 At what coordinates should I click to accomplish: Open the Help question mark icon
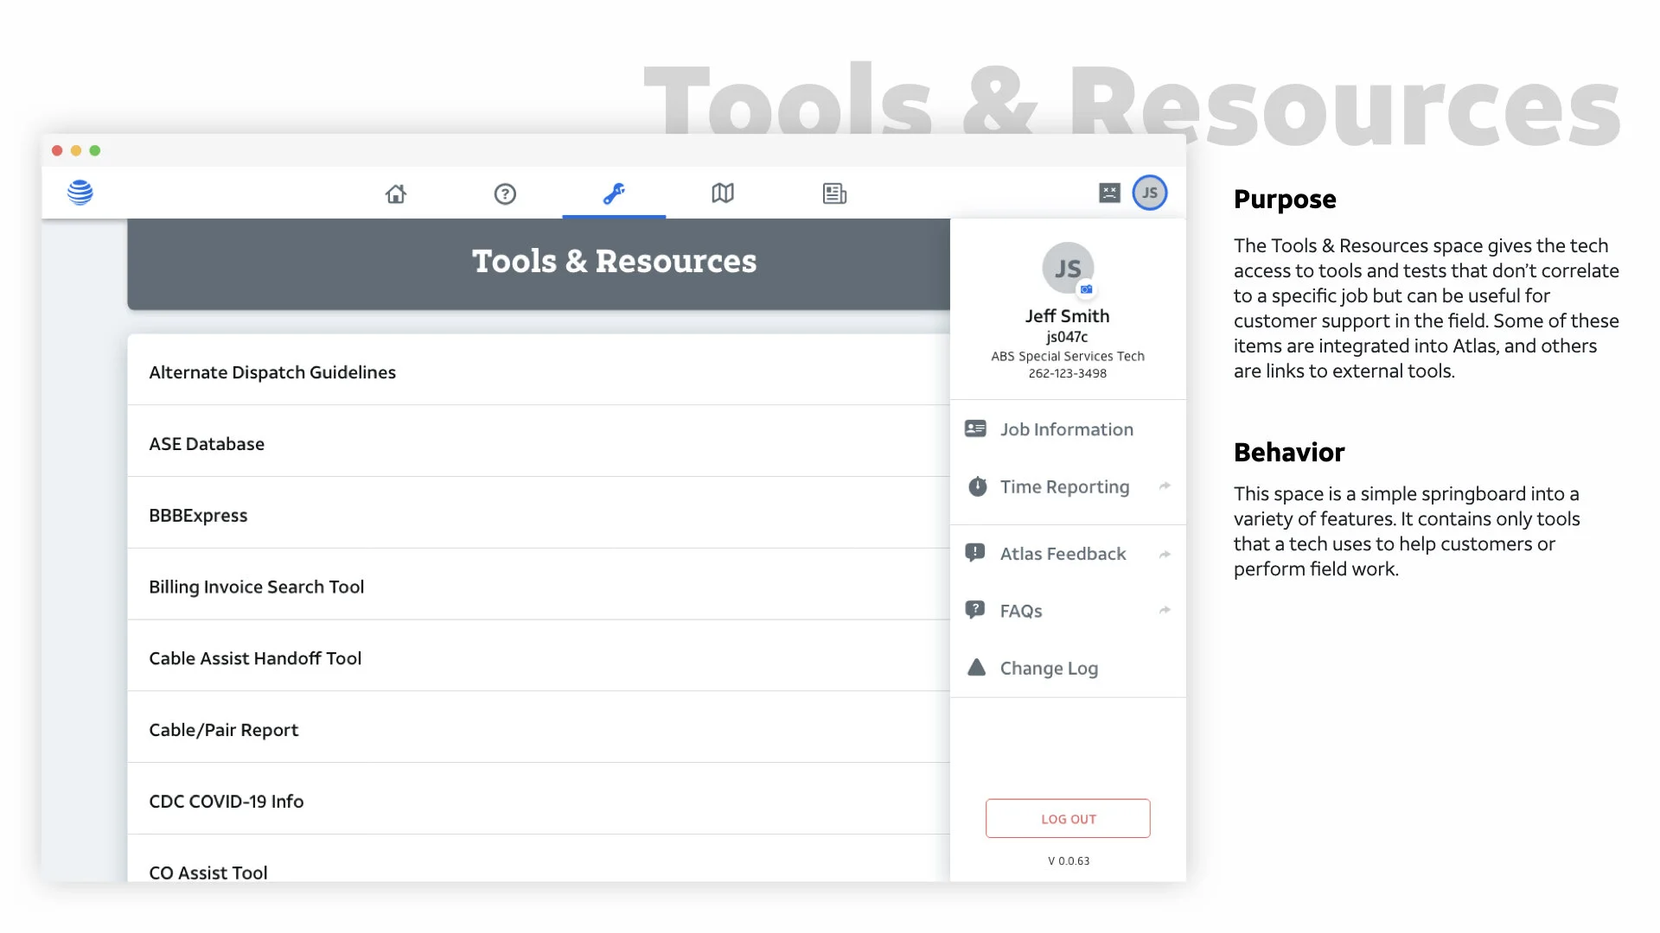(505, 194)
